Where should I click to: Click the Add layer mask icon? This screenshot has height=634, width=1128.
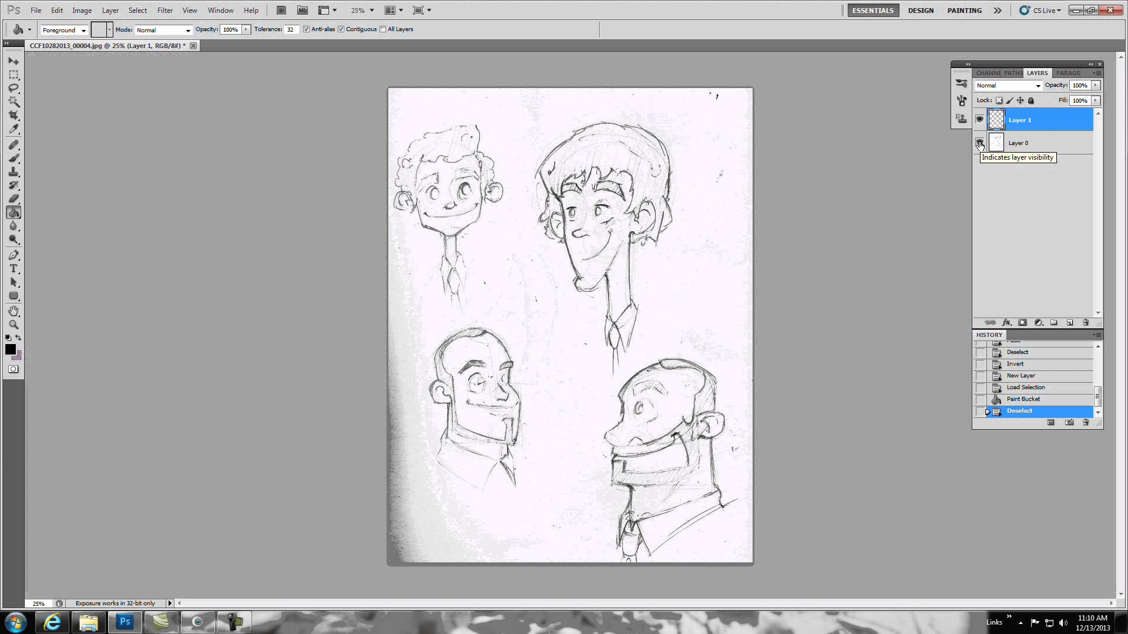1023,322
